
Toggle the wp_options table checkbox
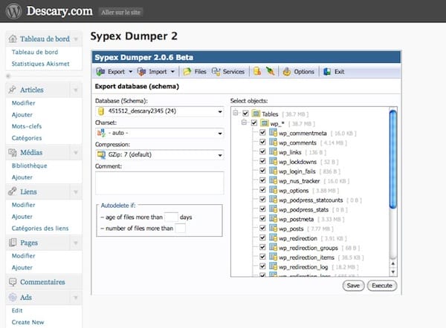tap(262, 189)
